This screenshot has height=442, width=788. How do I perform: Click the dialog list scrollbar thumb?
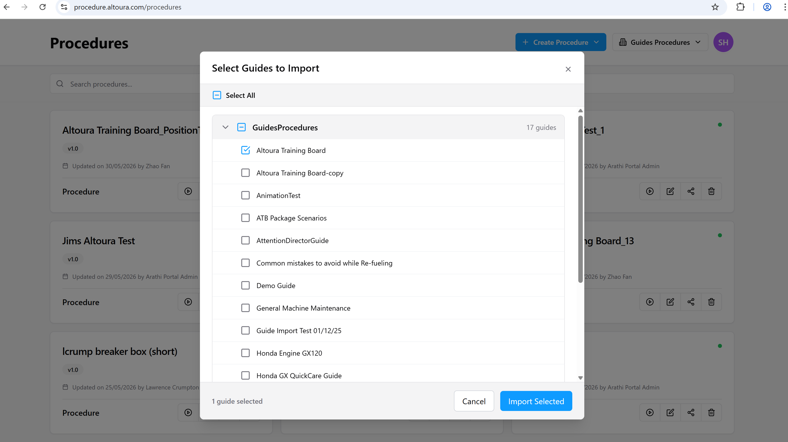tap(580, 199)
